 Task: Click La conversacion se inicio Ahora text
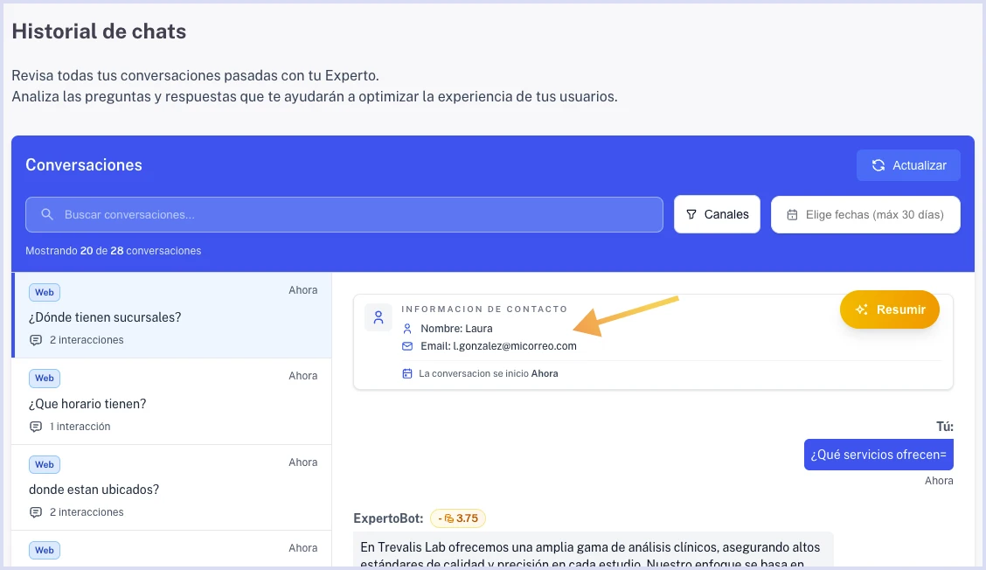(488, 373)
